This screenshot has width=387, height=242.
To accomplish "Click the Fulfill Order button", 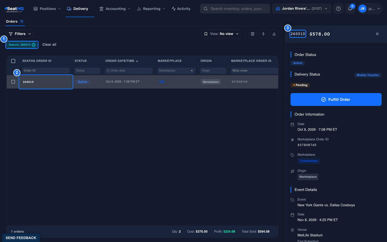I will click(x=336, y=100).
